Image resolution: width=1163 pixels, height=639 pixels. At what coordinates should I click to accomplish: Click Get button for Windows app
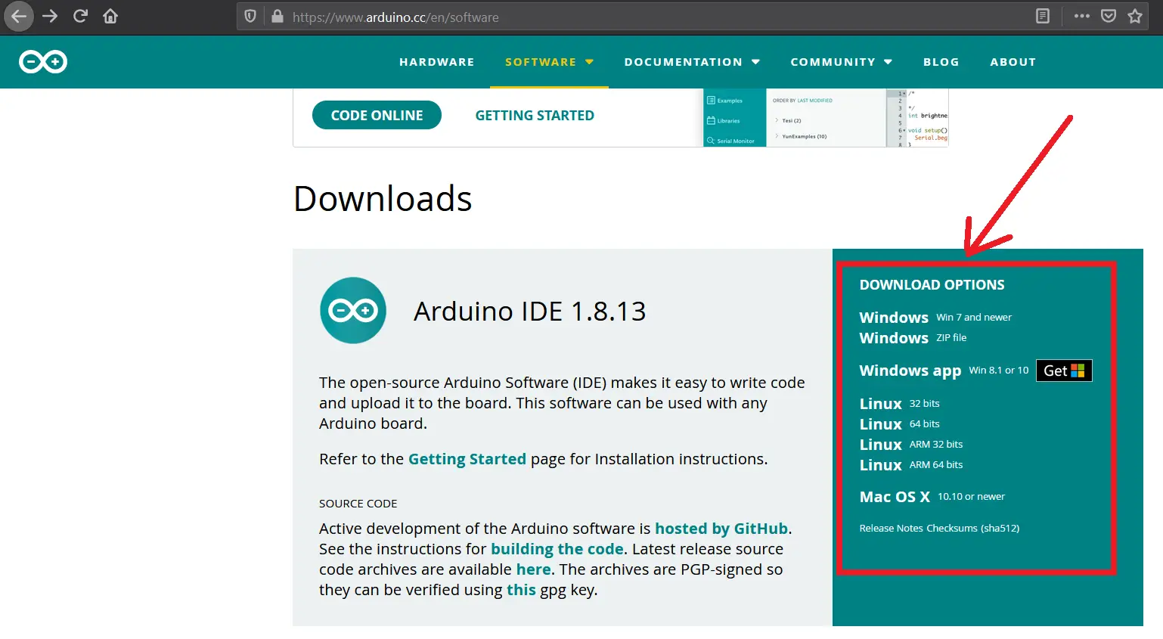pos(1063,371)
